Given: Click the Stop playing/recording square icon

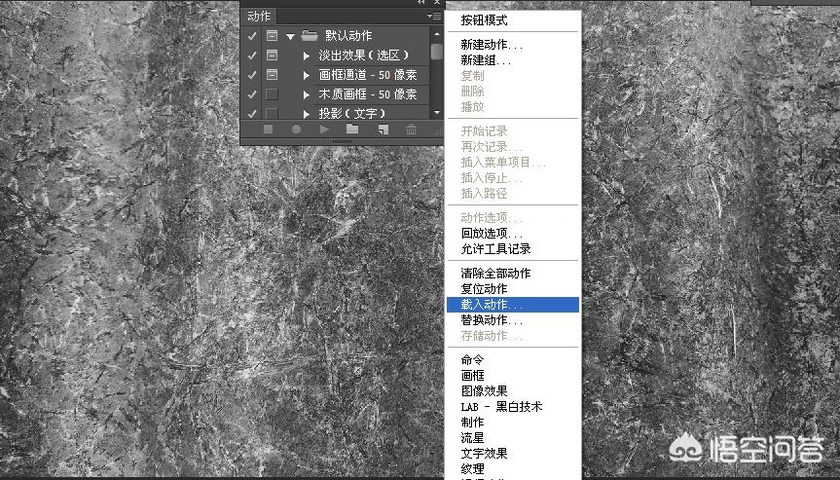Looking at the screenshot, I should pyautogui.click(x=268, y=129).
